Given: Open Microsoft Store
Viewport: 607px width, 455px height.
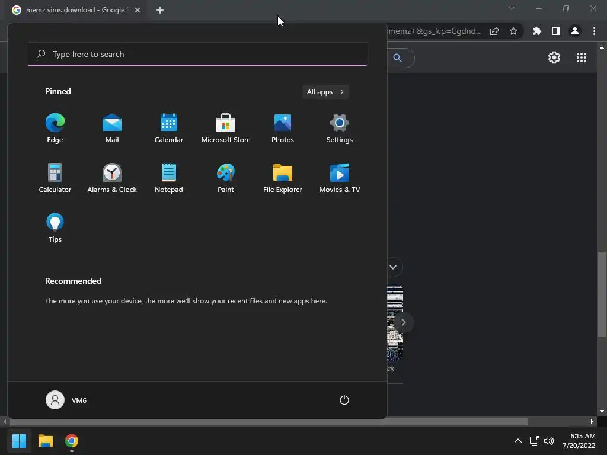Looking at the screenshot, I should (226, 129).
